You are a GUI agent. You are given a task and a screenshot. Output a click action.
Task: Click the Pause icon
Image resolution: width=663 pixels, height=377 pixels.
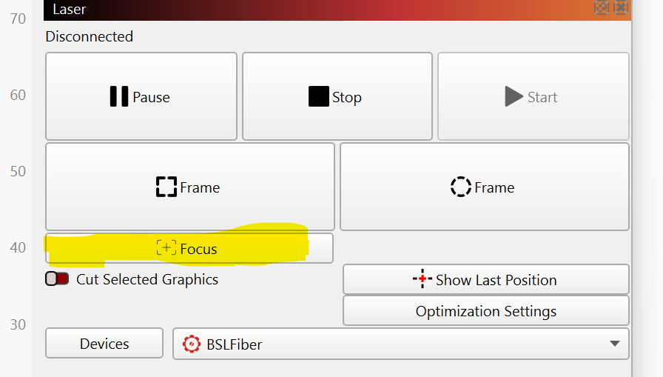point(119,97)
